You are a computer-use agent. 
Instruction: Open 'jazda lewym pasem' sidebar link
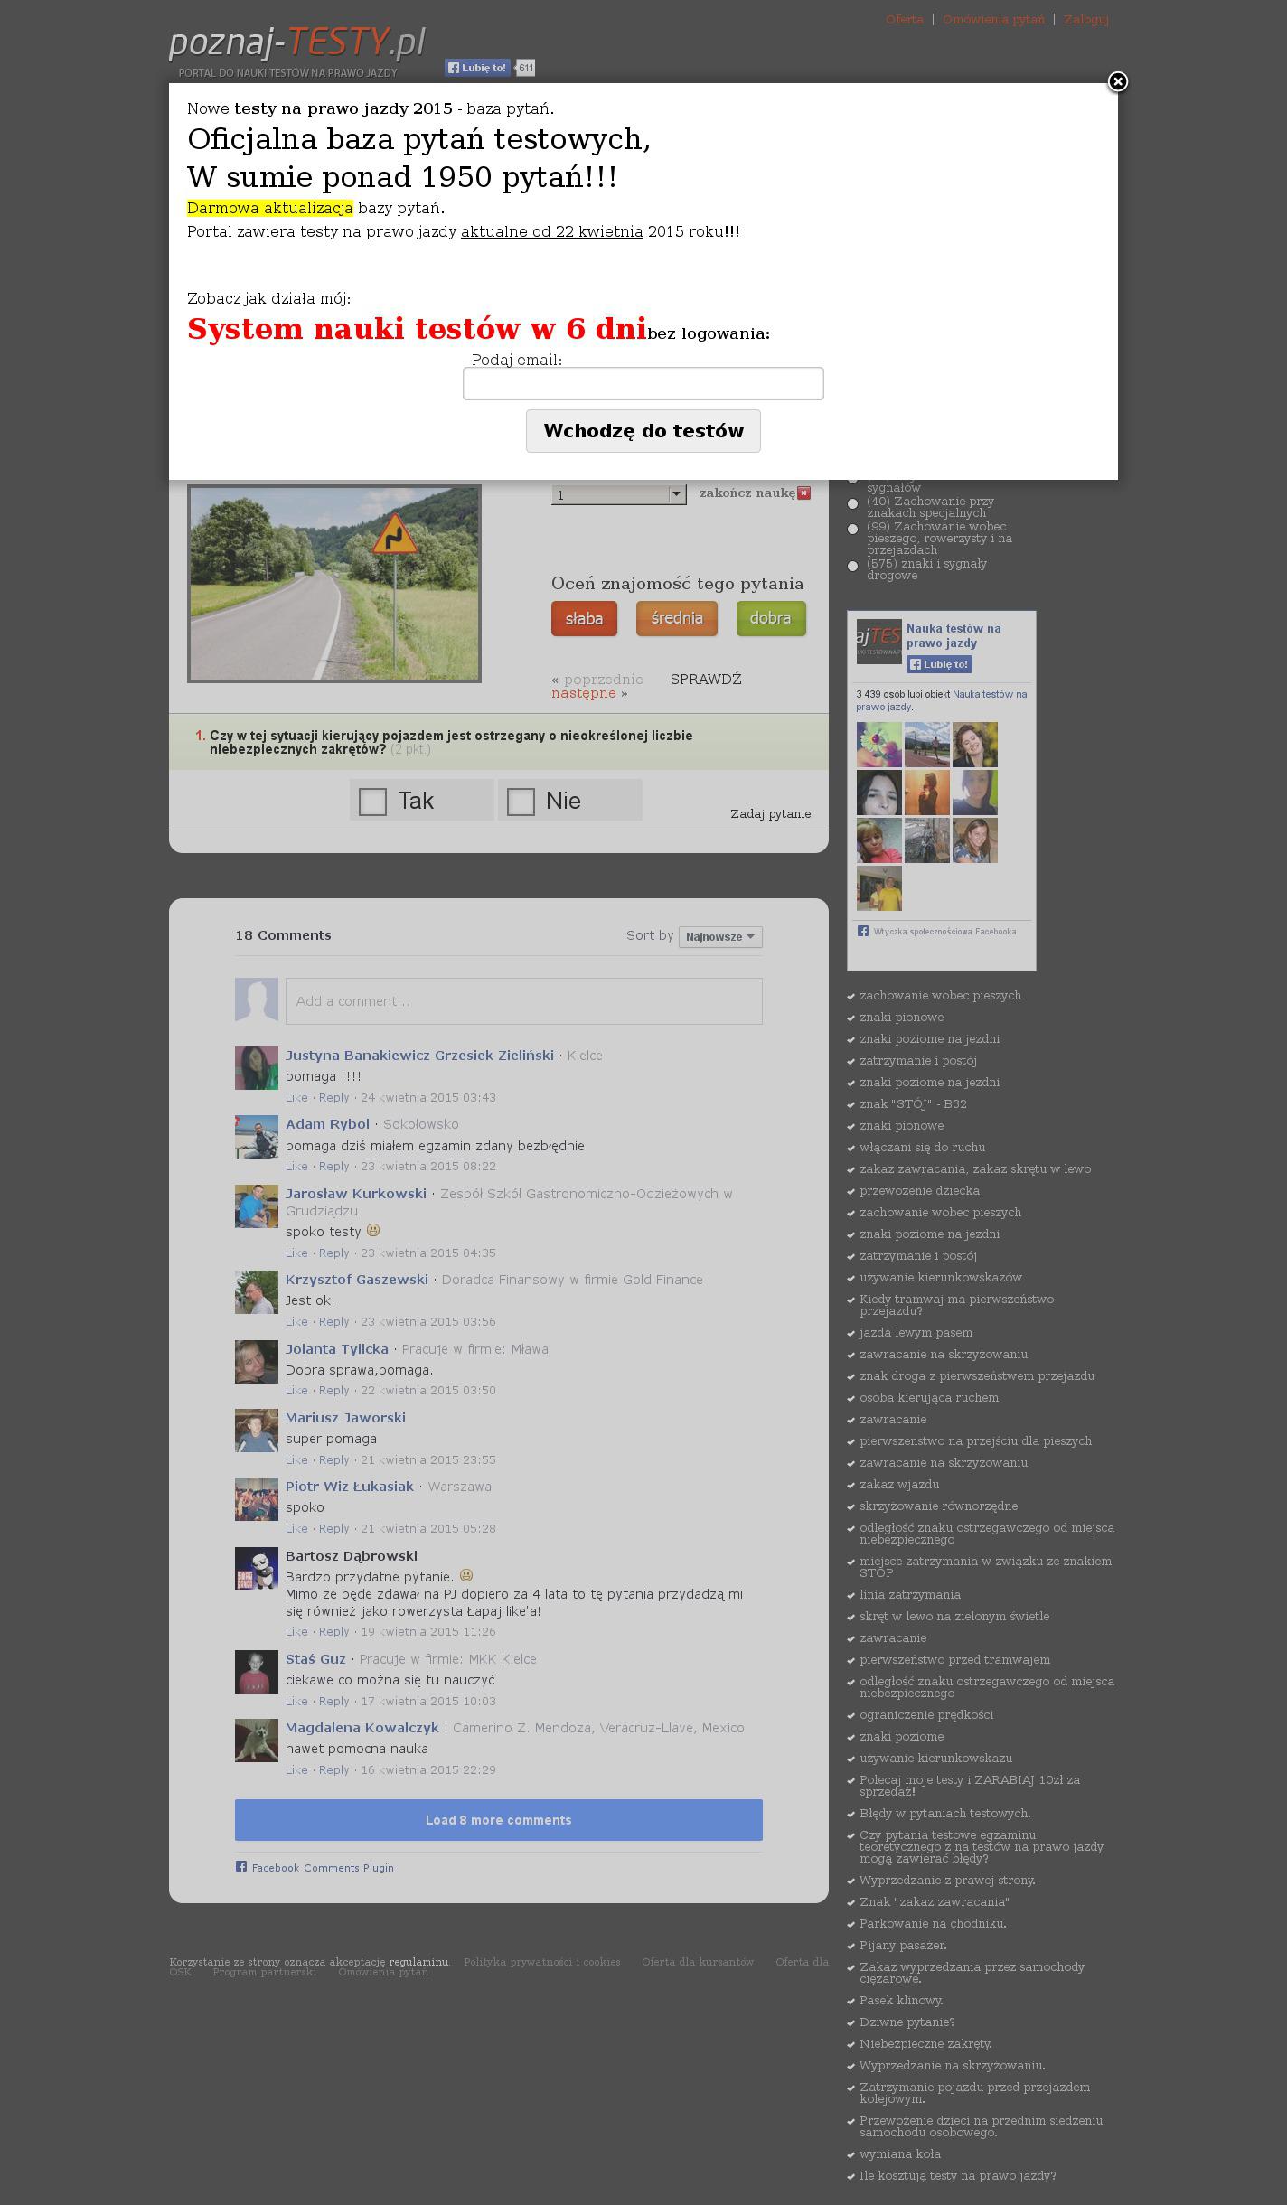coord(916,1333)
